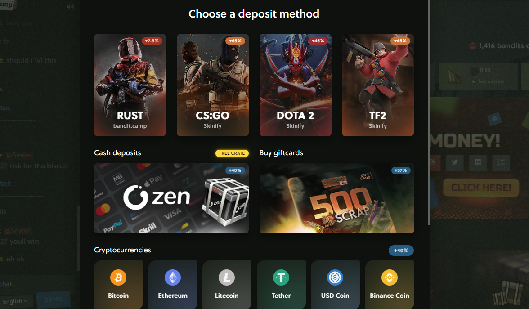The width and height of the screenshot is (529, 309).
Task: Choose the USD Coin option
Action: point(335,285)
